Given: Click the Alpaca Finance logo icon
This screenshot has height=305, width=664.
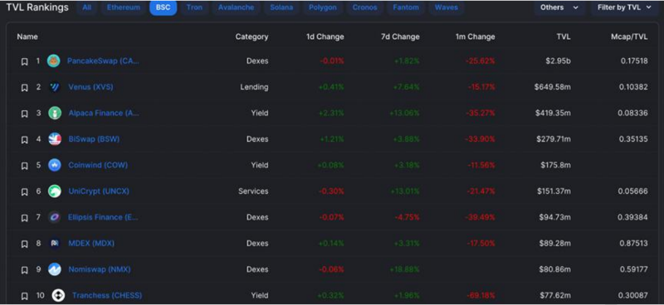Looking at the screenshot, I should (x=55, y=114).
